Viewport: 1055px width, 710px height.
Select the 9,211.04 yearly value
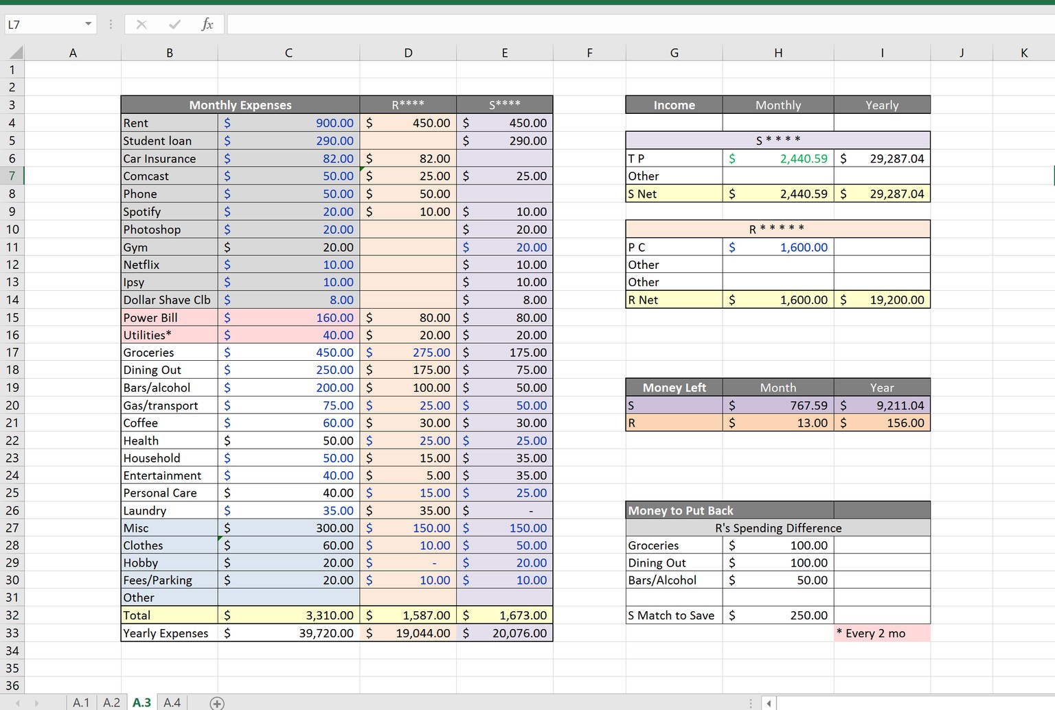click(x=883, y=405)
